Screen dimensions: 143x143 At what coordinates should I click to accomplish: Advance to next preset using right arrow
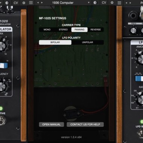click(42, 3)
